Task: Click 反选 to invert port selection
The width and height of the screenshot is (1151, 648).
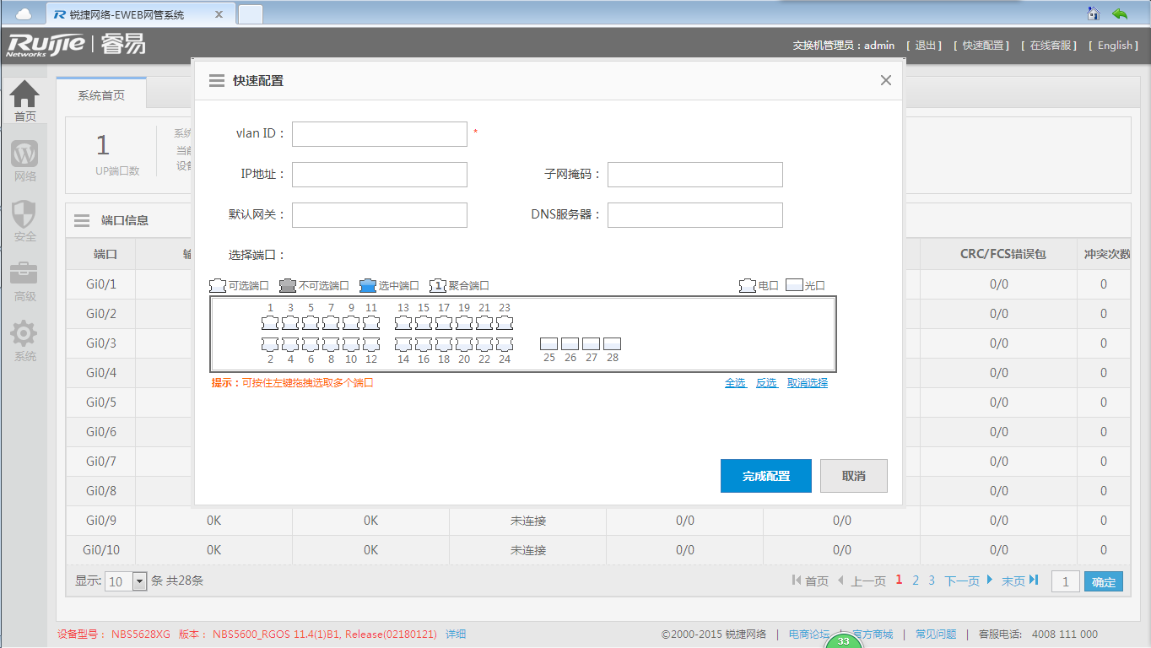Action: 766,383
